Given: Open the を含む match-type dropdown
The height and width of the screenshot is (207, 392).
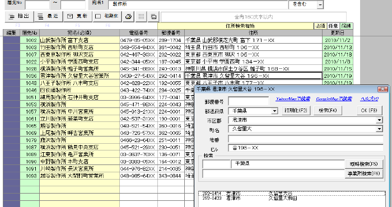Looking at the screenshot, I should point(320,4).
